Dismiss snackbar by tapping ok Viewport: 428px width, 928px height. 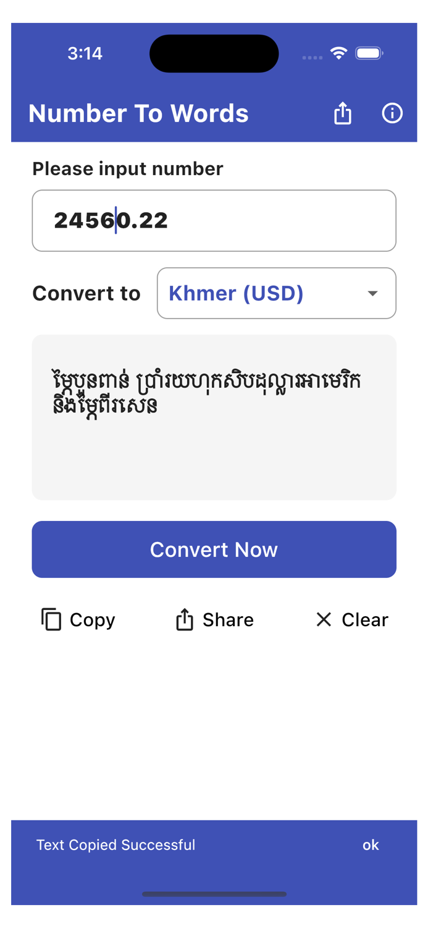click(371, 844)
